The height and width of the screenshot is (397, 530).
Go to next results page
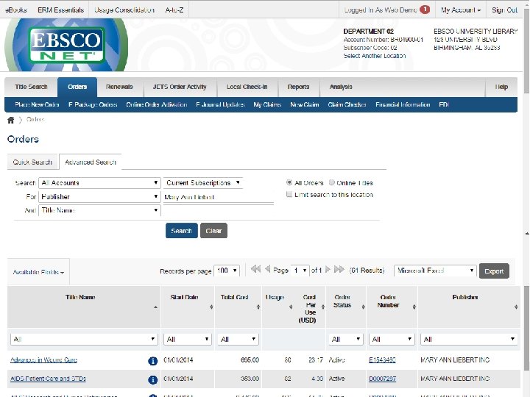pos(327,269)
